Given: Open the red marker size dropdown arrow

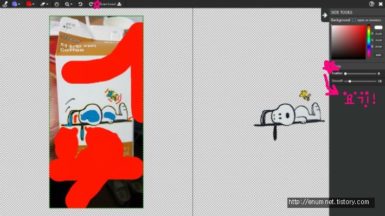Looking at the screenshot, I should point(33,4).
